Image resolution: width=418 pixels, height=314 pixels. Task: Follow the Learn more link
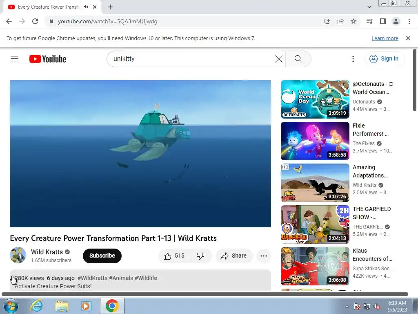385,38
